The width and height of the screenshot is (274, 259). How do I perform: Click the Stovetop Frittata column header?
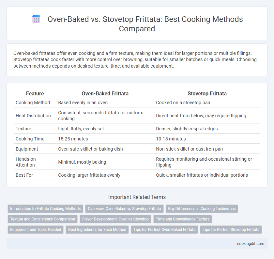point(207,93)
